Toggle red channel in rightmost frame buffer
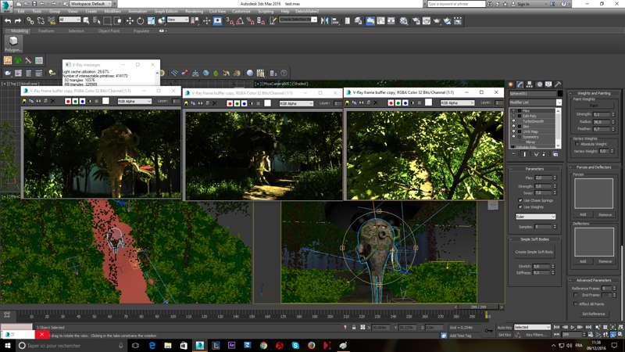 coord(391,102)
